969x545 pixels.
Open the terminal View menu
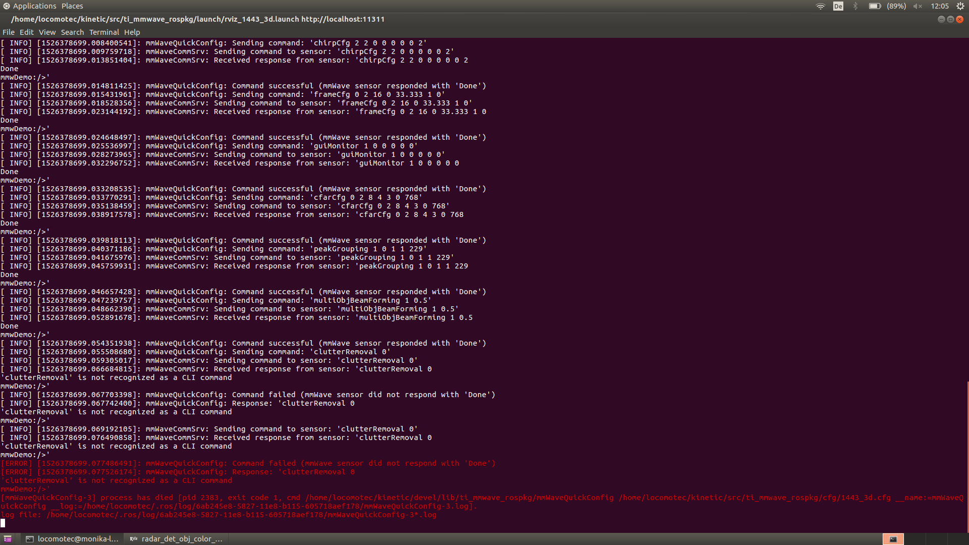[x=47, y=32]
